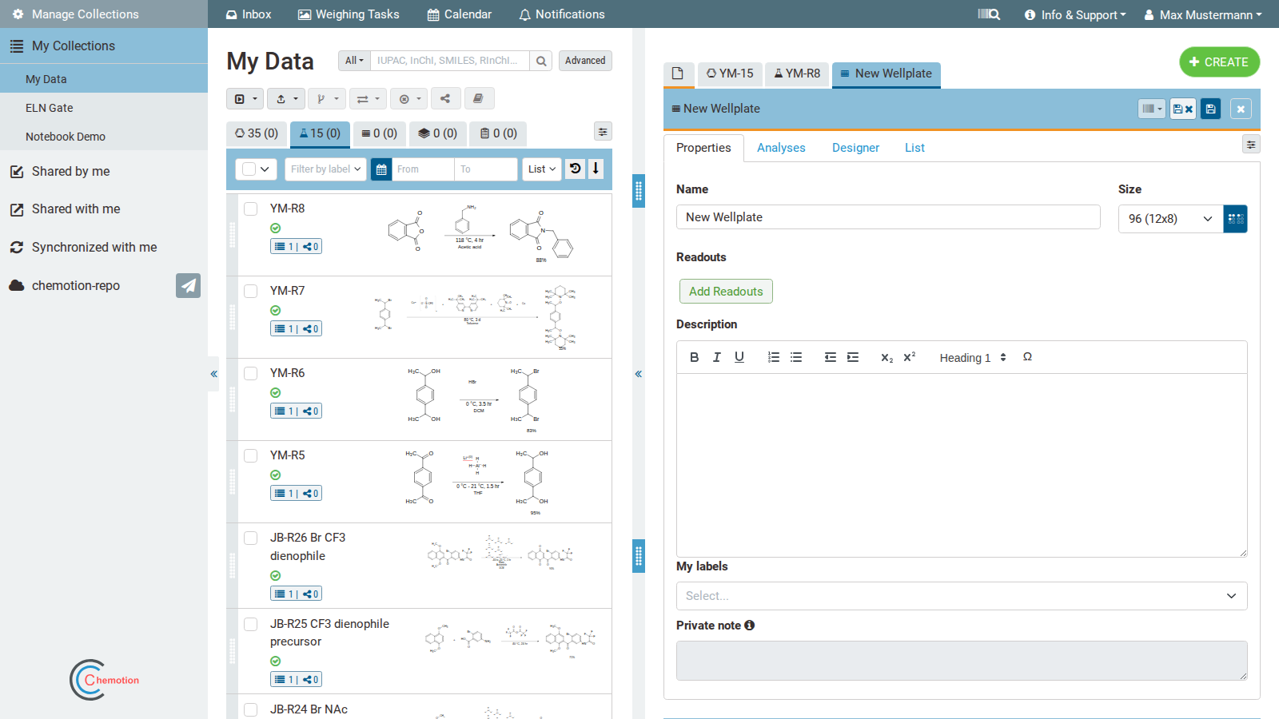The image size is (1279, 719).
Task: Select the samples tab showing 35 (0)
Action: 257,133
